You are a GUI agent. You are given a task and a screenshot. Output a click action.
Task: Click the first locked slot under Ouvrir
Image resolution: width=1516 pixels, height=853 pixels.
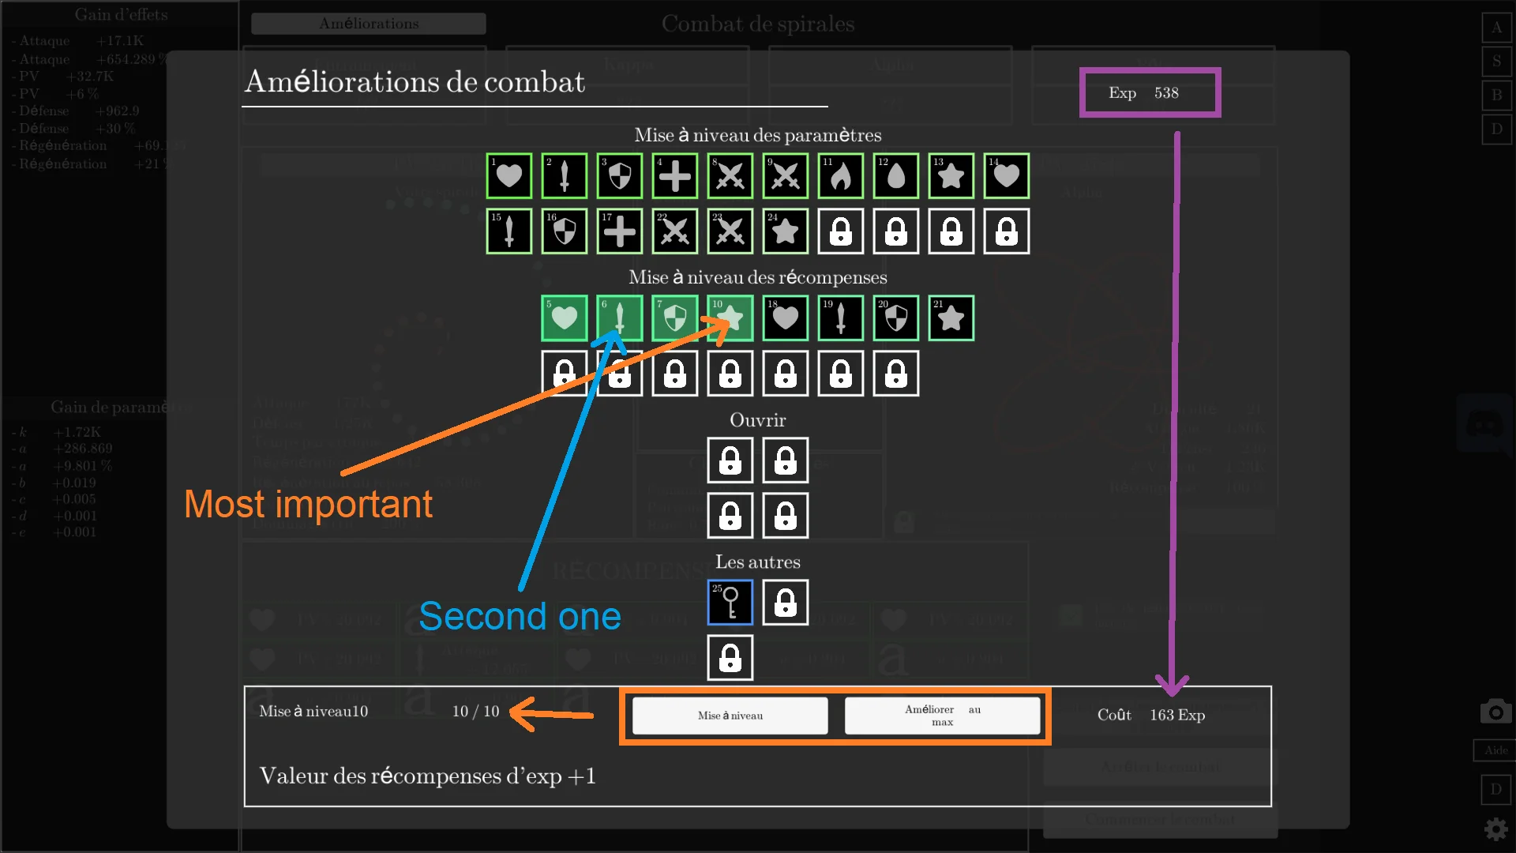pos(730,460)
